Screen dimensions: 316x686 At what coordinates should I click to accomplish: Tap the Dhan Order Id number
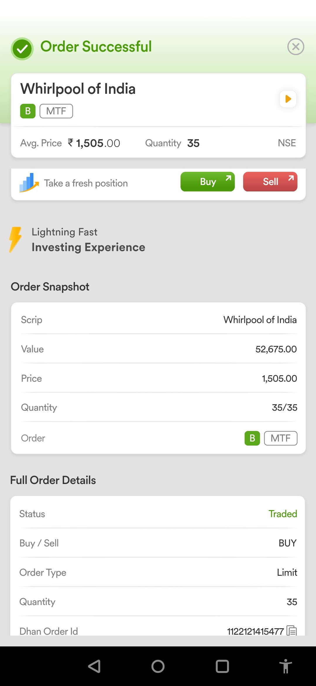point(255,631)
